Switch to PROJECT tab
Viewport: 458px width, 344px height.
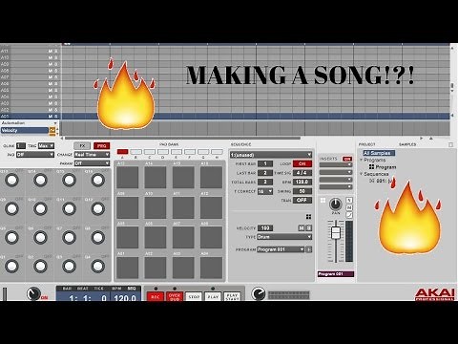[366, 144]
